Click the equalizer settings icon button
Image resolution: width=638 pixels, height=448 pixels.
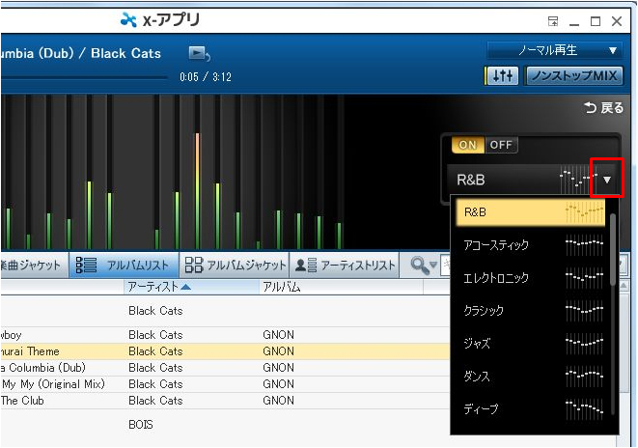tap(502, 76)
